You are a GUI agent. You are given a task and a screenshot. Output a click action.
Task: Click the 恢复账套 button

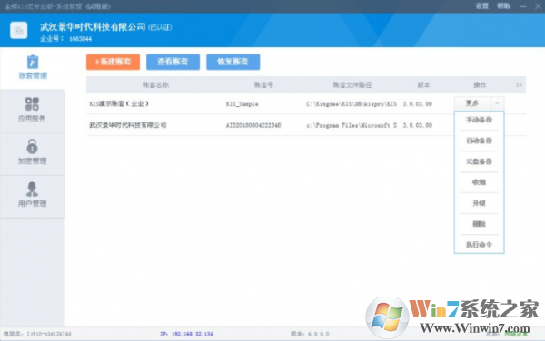(233, 62)
